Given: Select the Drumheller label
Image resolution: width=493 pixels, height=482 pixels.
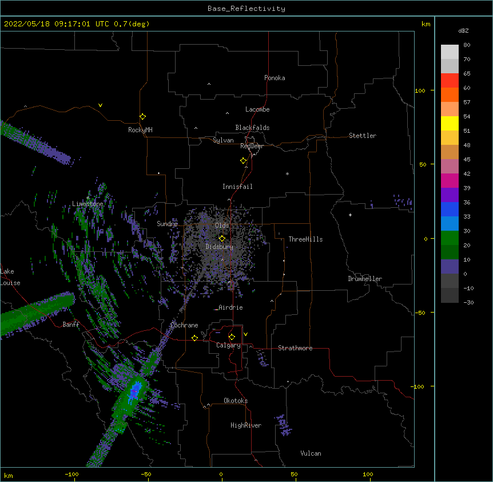Looking at the screenshot, I should [365, 279].
